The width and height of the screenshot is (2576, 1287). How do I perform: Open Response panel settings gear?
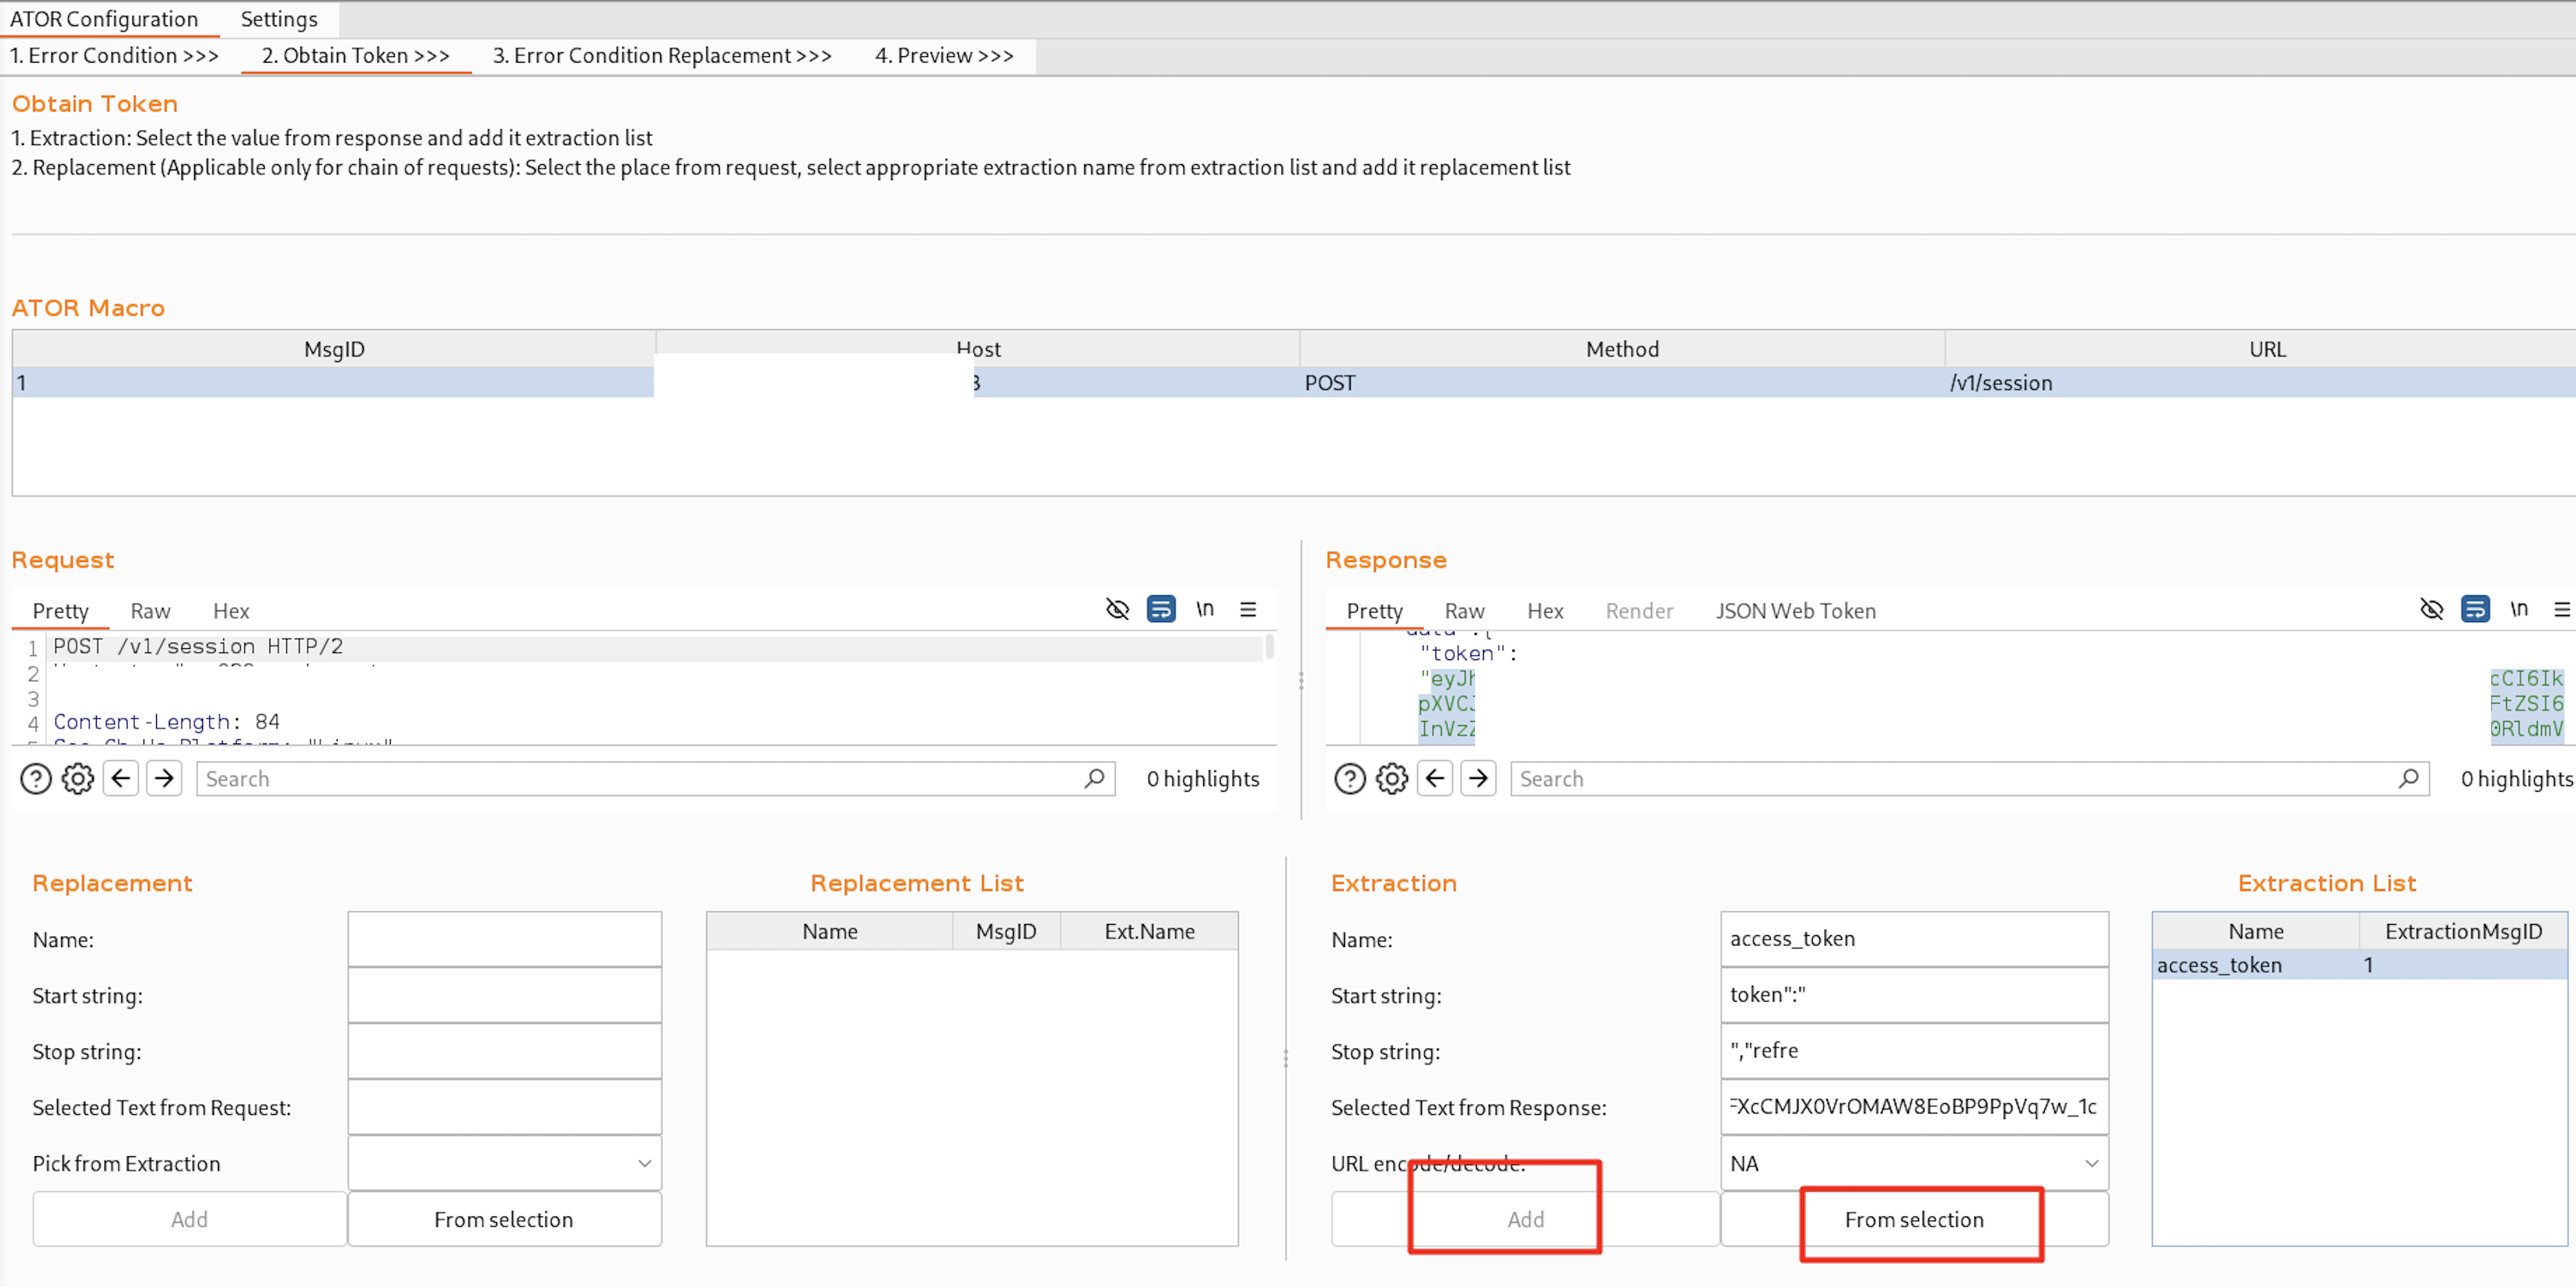pos(1392,778)
